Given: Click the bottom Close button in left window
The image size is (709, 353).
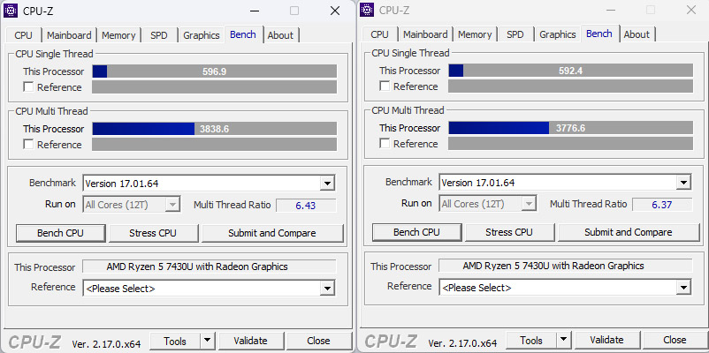Looking at the screenshot, I should [x=318, y=341].
